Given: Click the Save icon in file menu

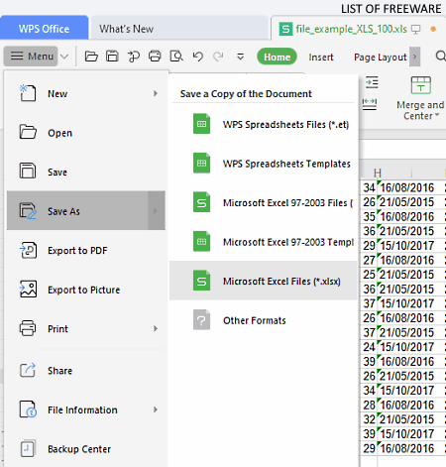Looking at the screenshot, I should coord(28,171).
